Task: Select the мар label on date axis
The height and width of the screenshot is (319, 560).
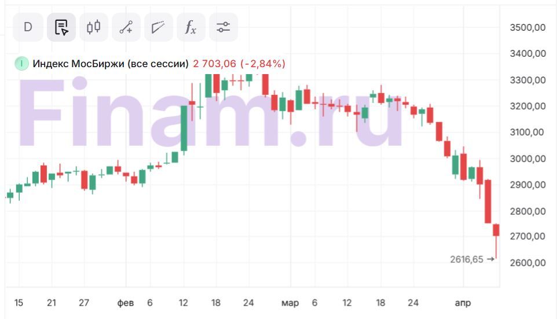Action: pyautogui.click(x=290, y=303)
